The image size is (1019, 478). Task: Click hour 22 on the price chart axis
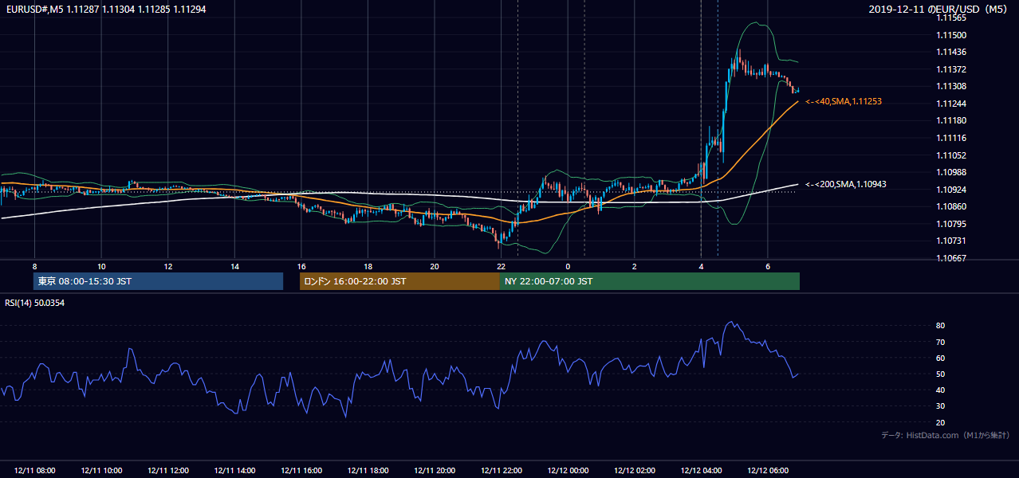tap(501, 266)
